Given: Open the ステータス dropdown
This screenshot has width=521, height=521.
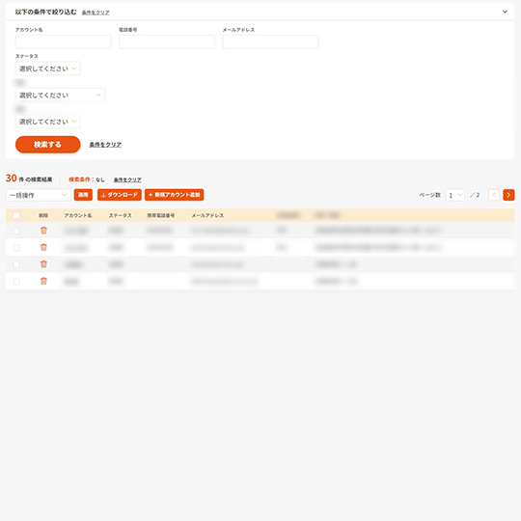Looking at the screenshot, I should [x=48, y=69].
